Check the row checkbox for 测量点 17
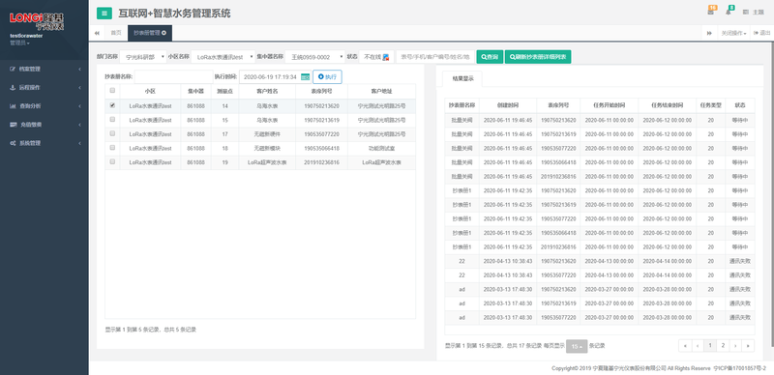This screenshot has height=375, width=774. coord(112,133)
